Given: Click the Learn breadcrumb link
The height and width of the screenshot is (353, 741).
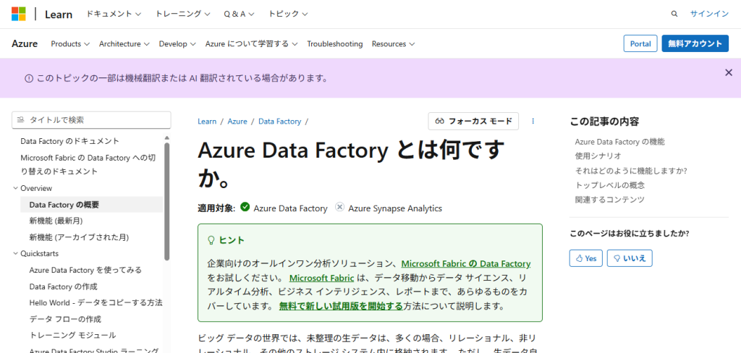Looking at the screenshot, I should [x=207, y=122].
